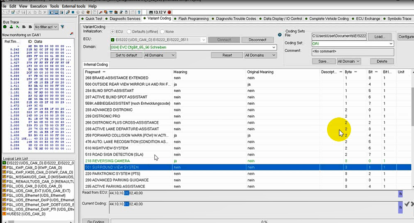Click the battery voltage icon showing 13.12 V
This screenshot has width=414, height=223.
pos(151,12)
